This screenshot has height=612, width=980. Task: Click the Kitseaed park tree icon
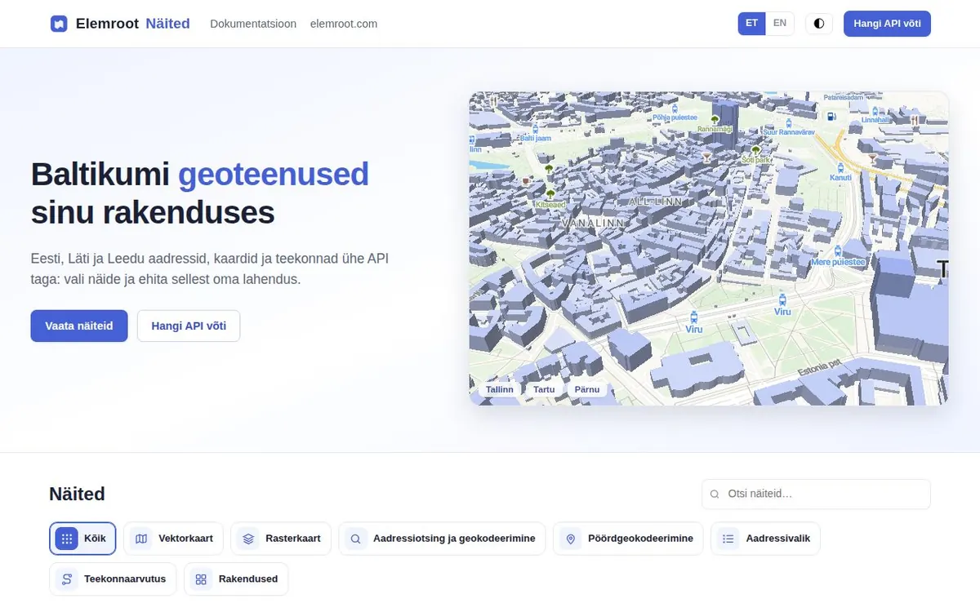(550, 193)
